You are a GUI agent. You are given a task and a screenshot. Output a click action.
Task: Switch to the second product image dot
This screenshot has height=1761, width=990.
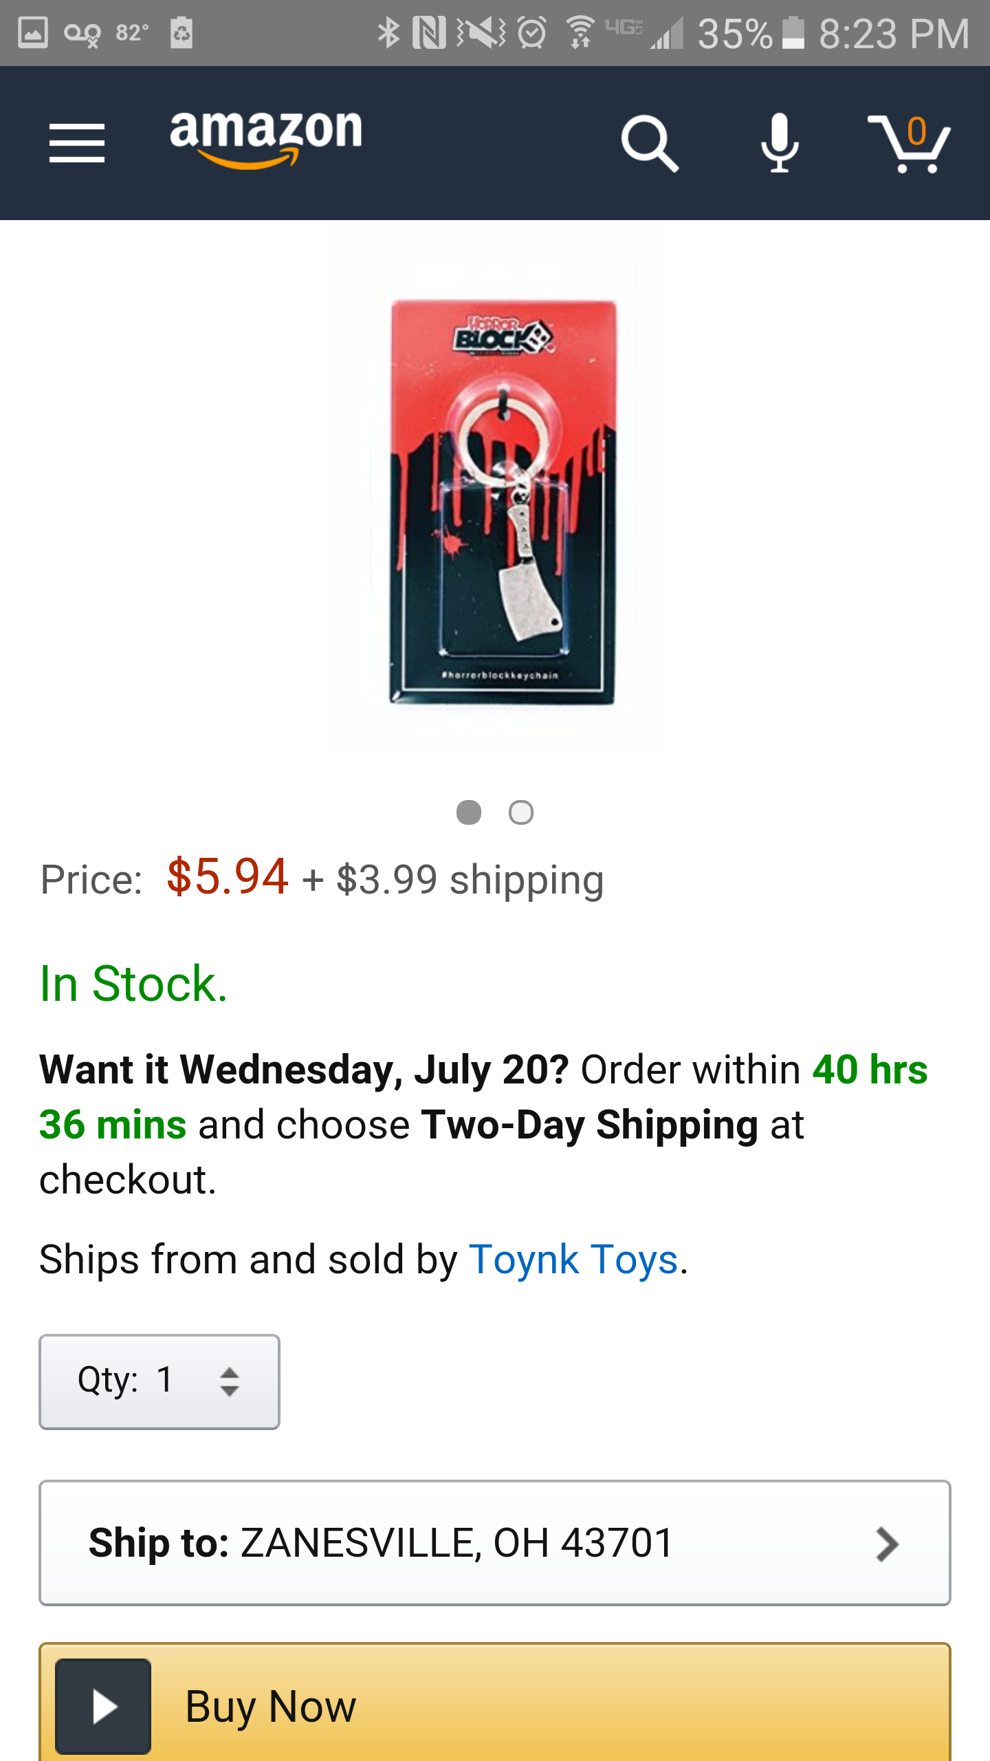(x=521, y=812)
